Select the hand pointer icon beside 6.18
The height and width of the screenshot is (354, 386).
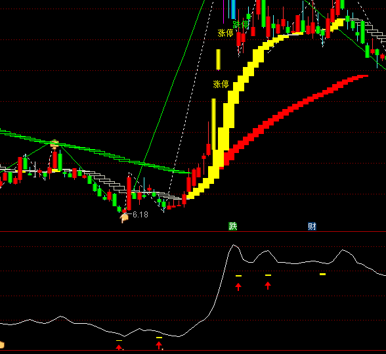[x=124, y=218]
